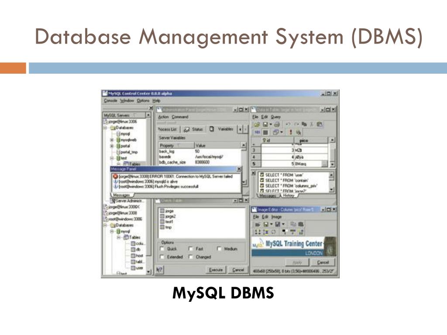Toggle the SQL pane icon in query toolbar
447x335 pixels.
pyautogui.click(x=257, y=132)
